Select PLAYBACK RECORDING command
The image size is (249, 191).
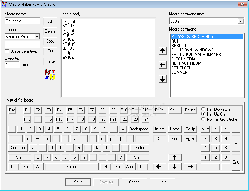pos(207,37)
